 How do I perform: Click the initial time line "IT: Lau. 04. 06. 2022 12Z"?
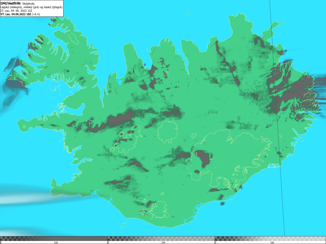16,11
